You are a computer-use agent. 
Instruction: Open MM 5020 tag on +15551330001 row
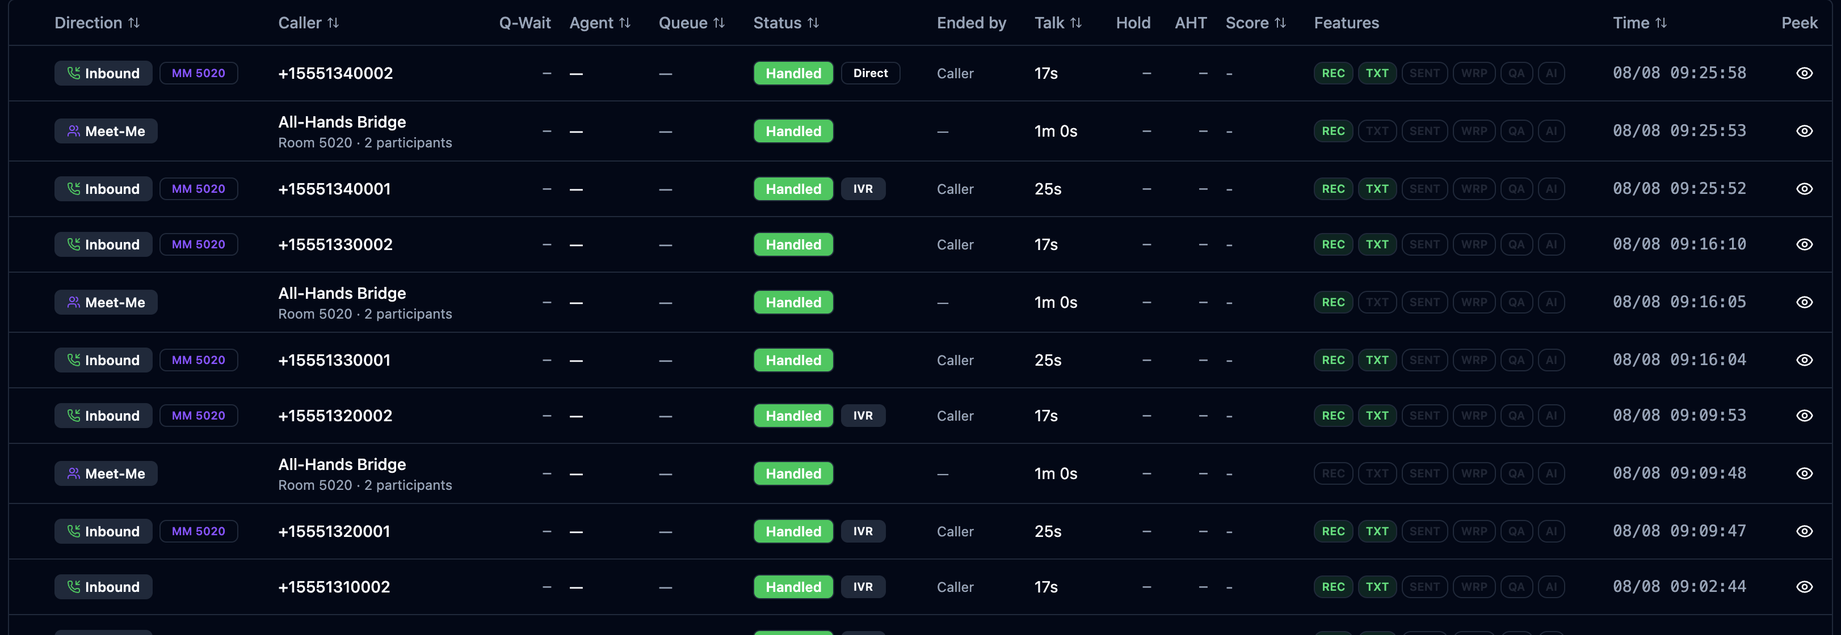point(199,360)
